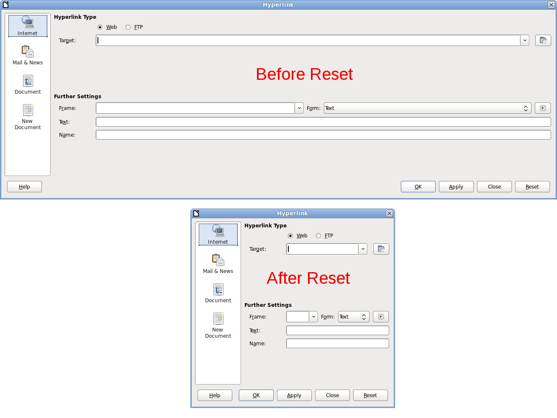
Task: Choose New Document in the wide upper dialog
Action: click(x=28, y=117)
